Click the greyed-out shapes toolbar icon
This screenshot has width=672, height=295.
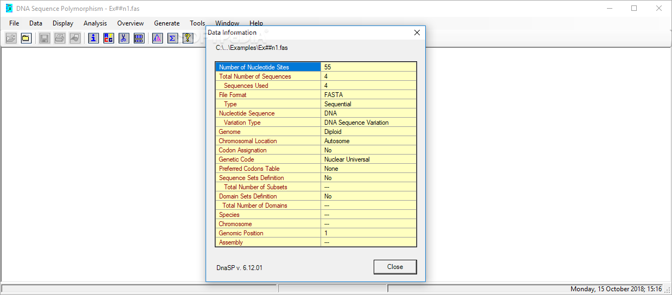(x=75, y=38)
